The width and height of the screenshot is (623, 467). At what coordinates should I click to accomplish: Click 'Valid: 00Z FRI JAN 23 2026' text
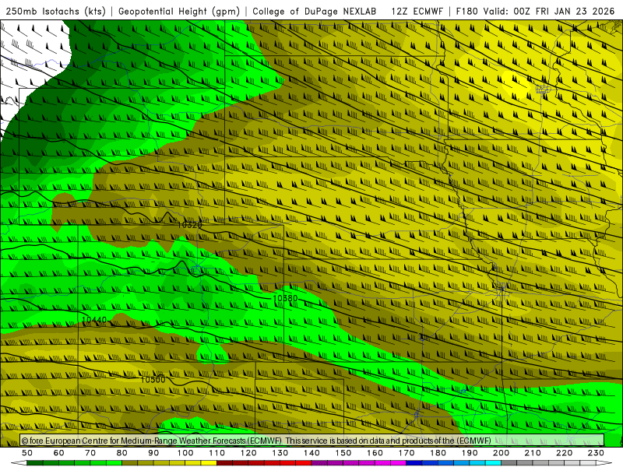pyautogui.click(x=549, y=12)
